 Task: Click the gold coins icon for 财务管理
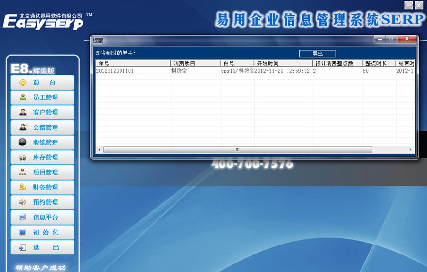23,187
